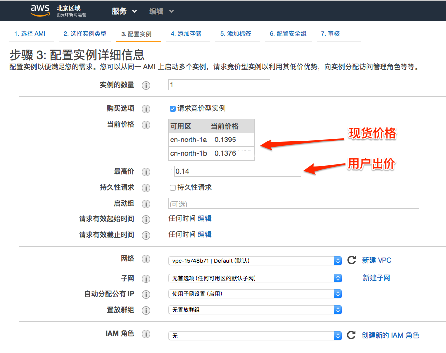Expand the 子网 dropdown
This screenshot has height=353, width=446.
pyautogui.click(x=255, y=278)
